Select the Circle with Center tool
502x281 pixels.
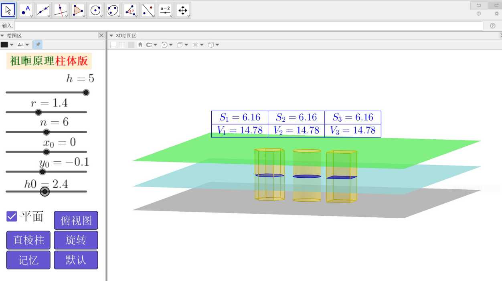(x=95, y=10)
